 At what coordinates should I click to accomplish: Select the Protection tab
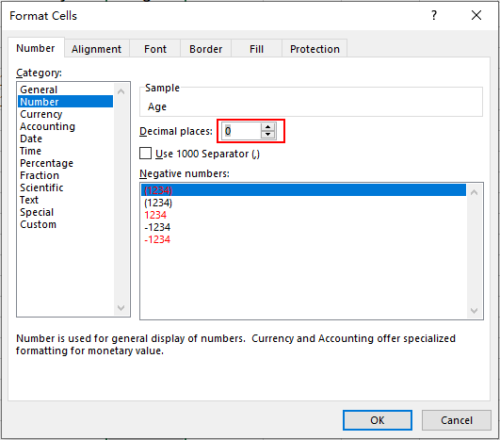click(315, 49)
